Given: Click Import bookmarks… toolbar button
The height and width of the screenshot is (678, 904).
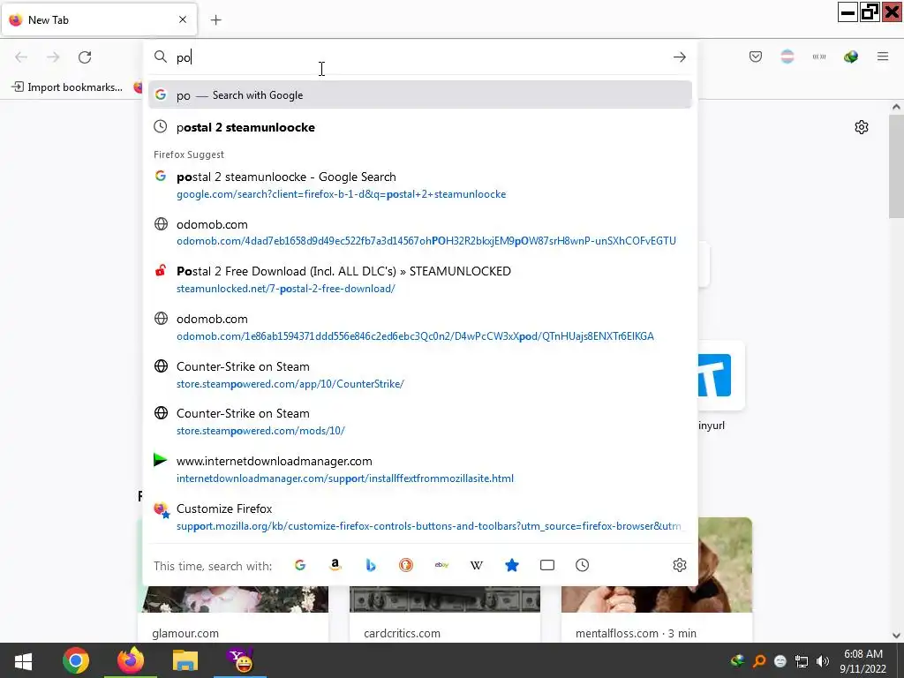Looking at the screenshot, I should coord(67,87).
